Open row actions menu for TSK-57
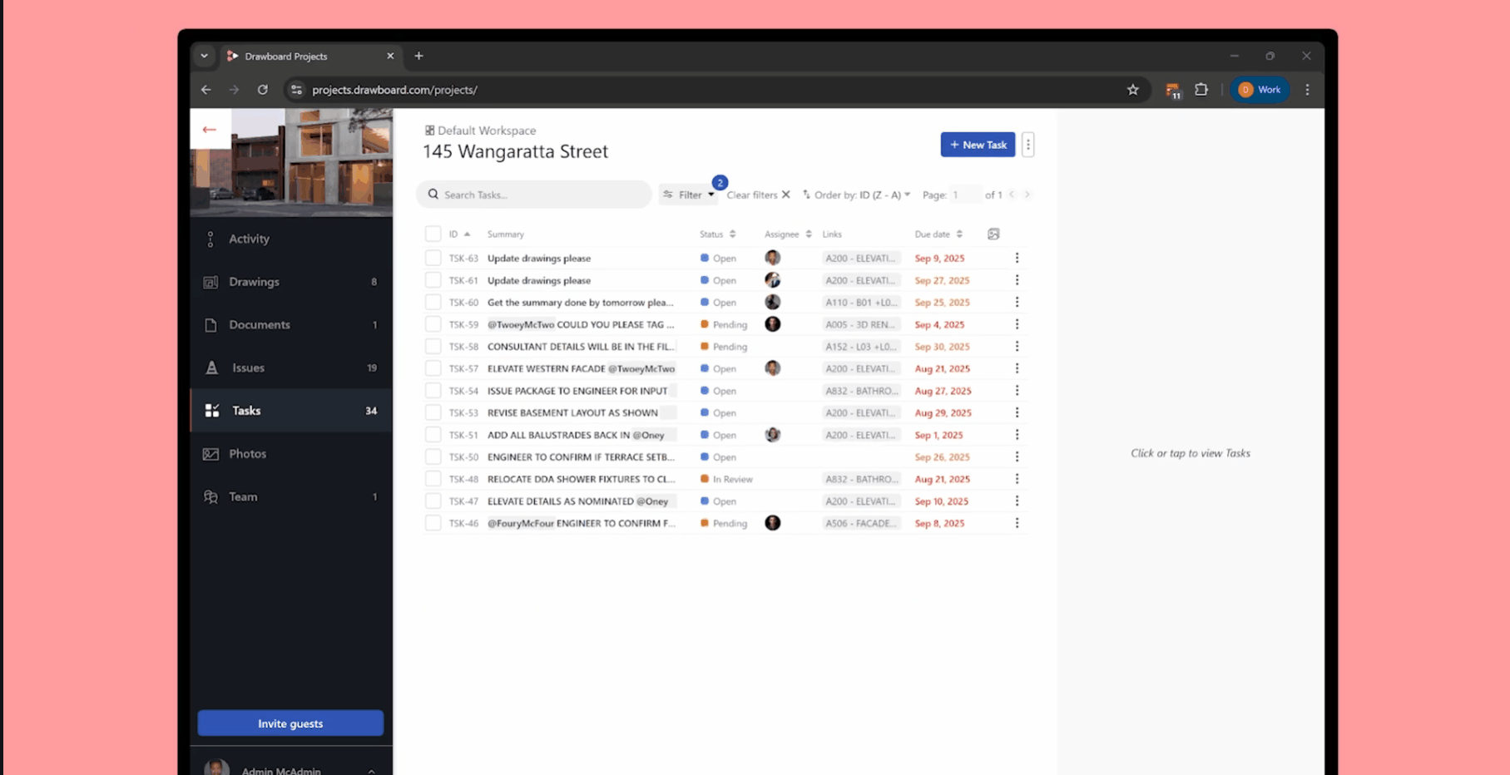 pyautogui.click(x=1017, y=368)
